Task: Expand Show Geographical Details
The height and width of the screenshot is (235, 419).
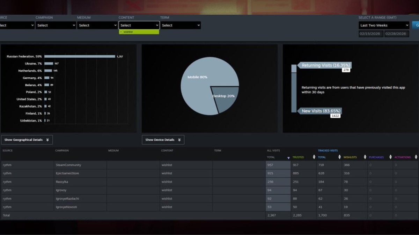Action: tap(27, 140)
